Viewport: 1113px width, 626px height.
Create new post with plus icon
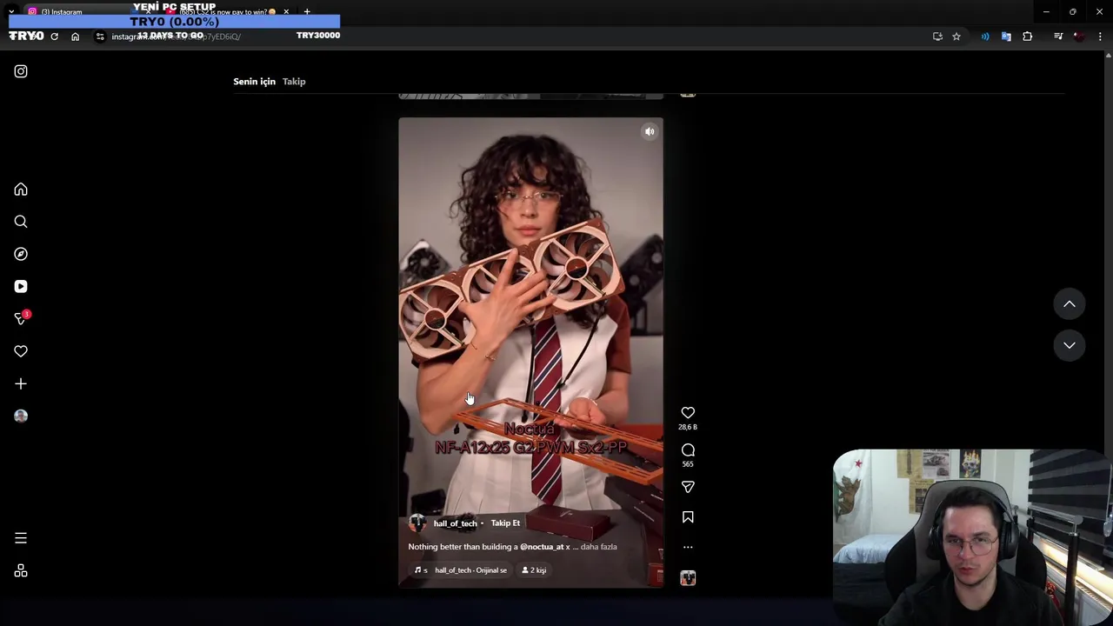(21, 383)
